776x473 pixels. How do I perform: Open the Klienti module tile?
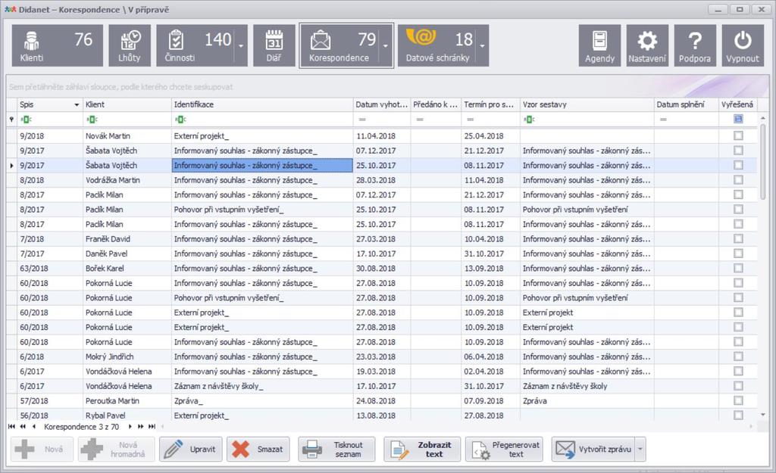[x=58, y=45]
